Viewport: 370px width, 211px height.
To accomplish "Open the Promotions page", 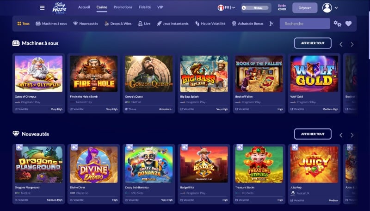I will click(123, 7).
